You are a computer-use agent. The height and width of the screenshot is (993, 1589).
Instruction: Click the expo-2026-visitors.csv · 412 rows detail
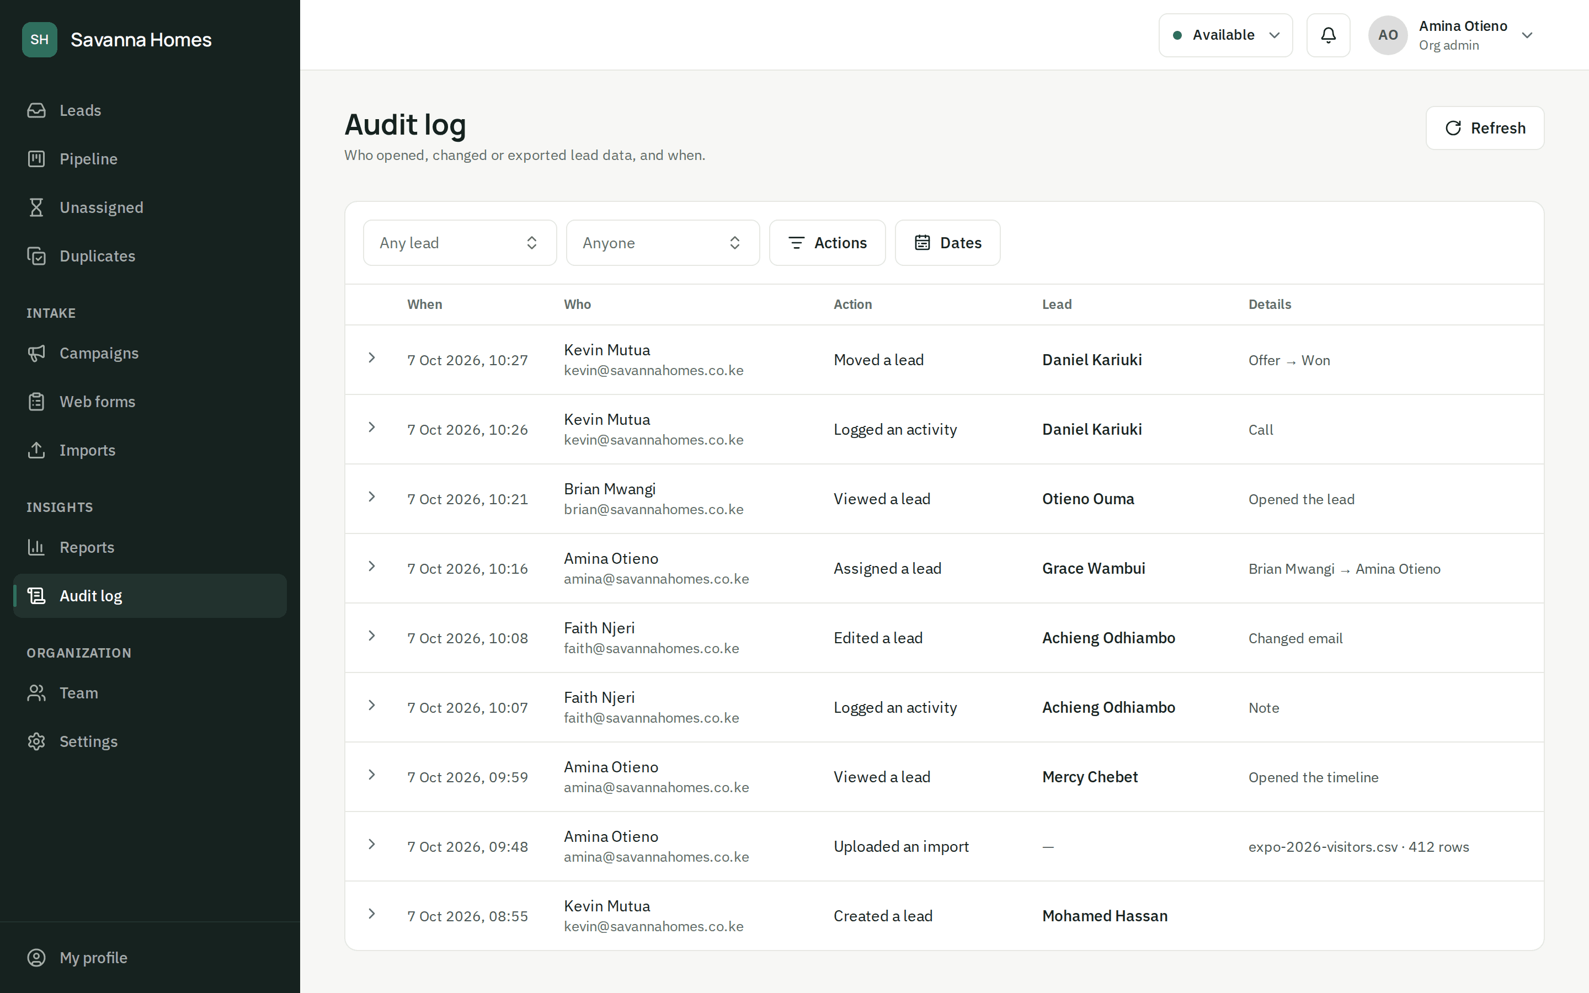click(1358, 847)
